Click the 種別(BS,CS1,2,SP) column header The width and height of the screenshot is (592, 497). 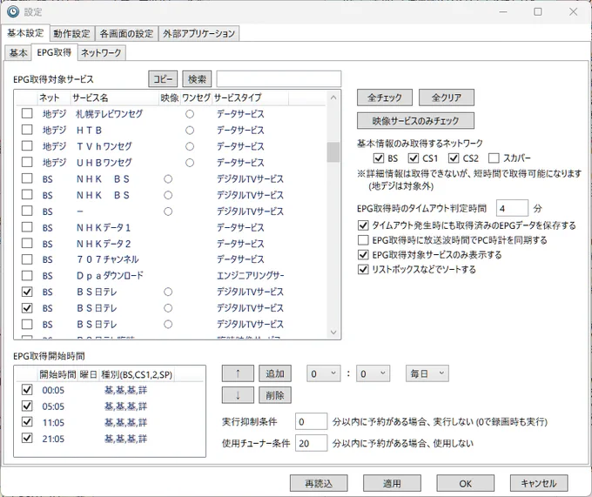[x=137, y=374]
